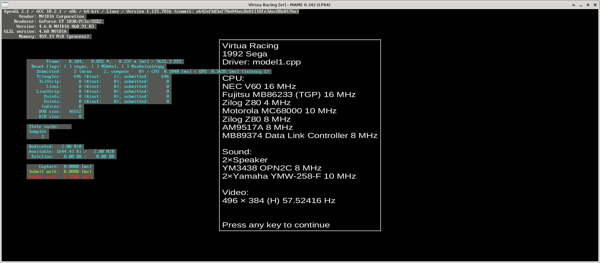
Task: Maximize the MAME window
Action: coord(588,5)
